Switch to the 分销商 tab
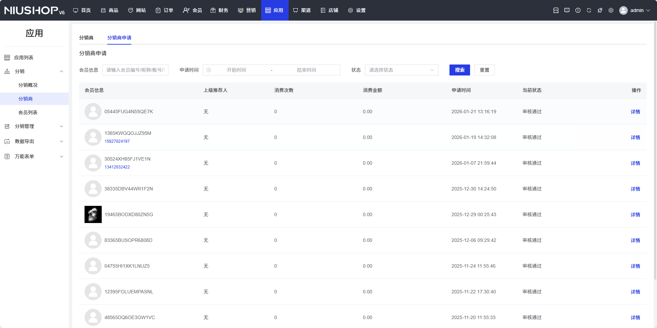Image resolution: width=657 pixels, height=328 pixels. 86,38
